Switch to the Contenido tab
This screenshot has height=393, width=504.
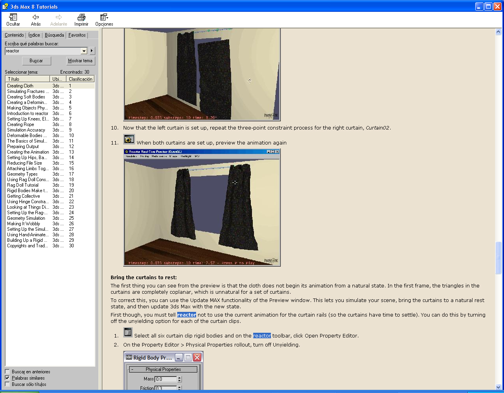[14, 35]
